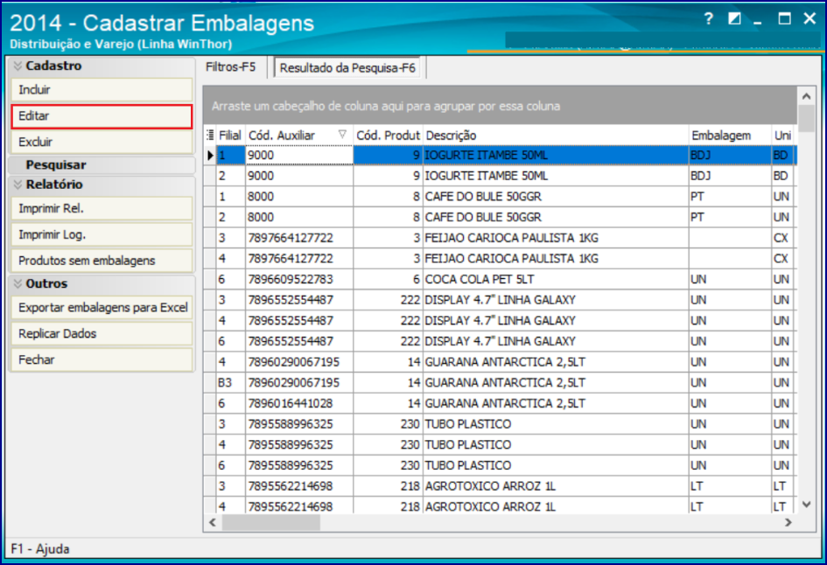
Task: Sort by Cód. Produt column header
Action: point(388,136)
